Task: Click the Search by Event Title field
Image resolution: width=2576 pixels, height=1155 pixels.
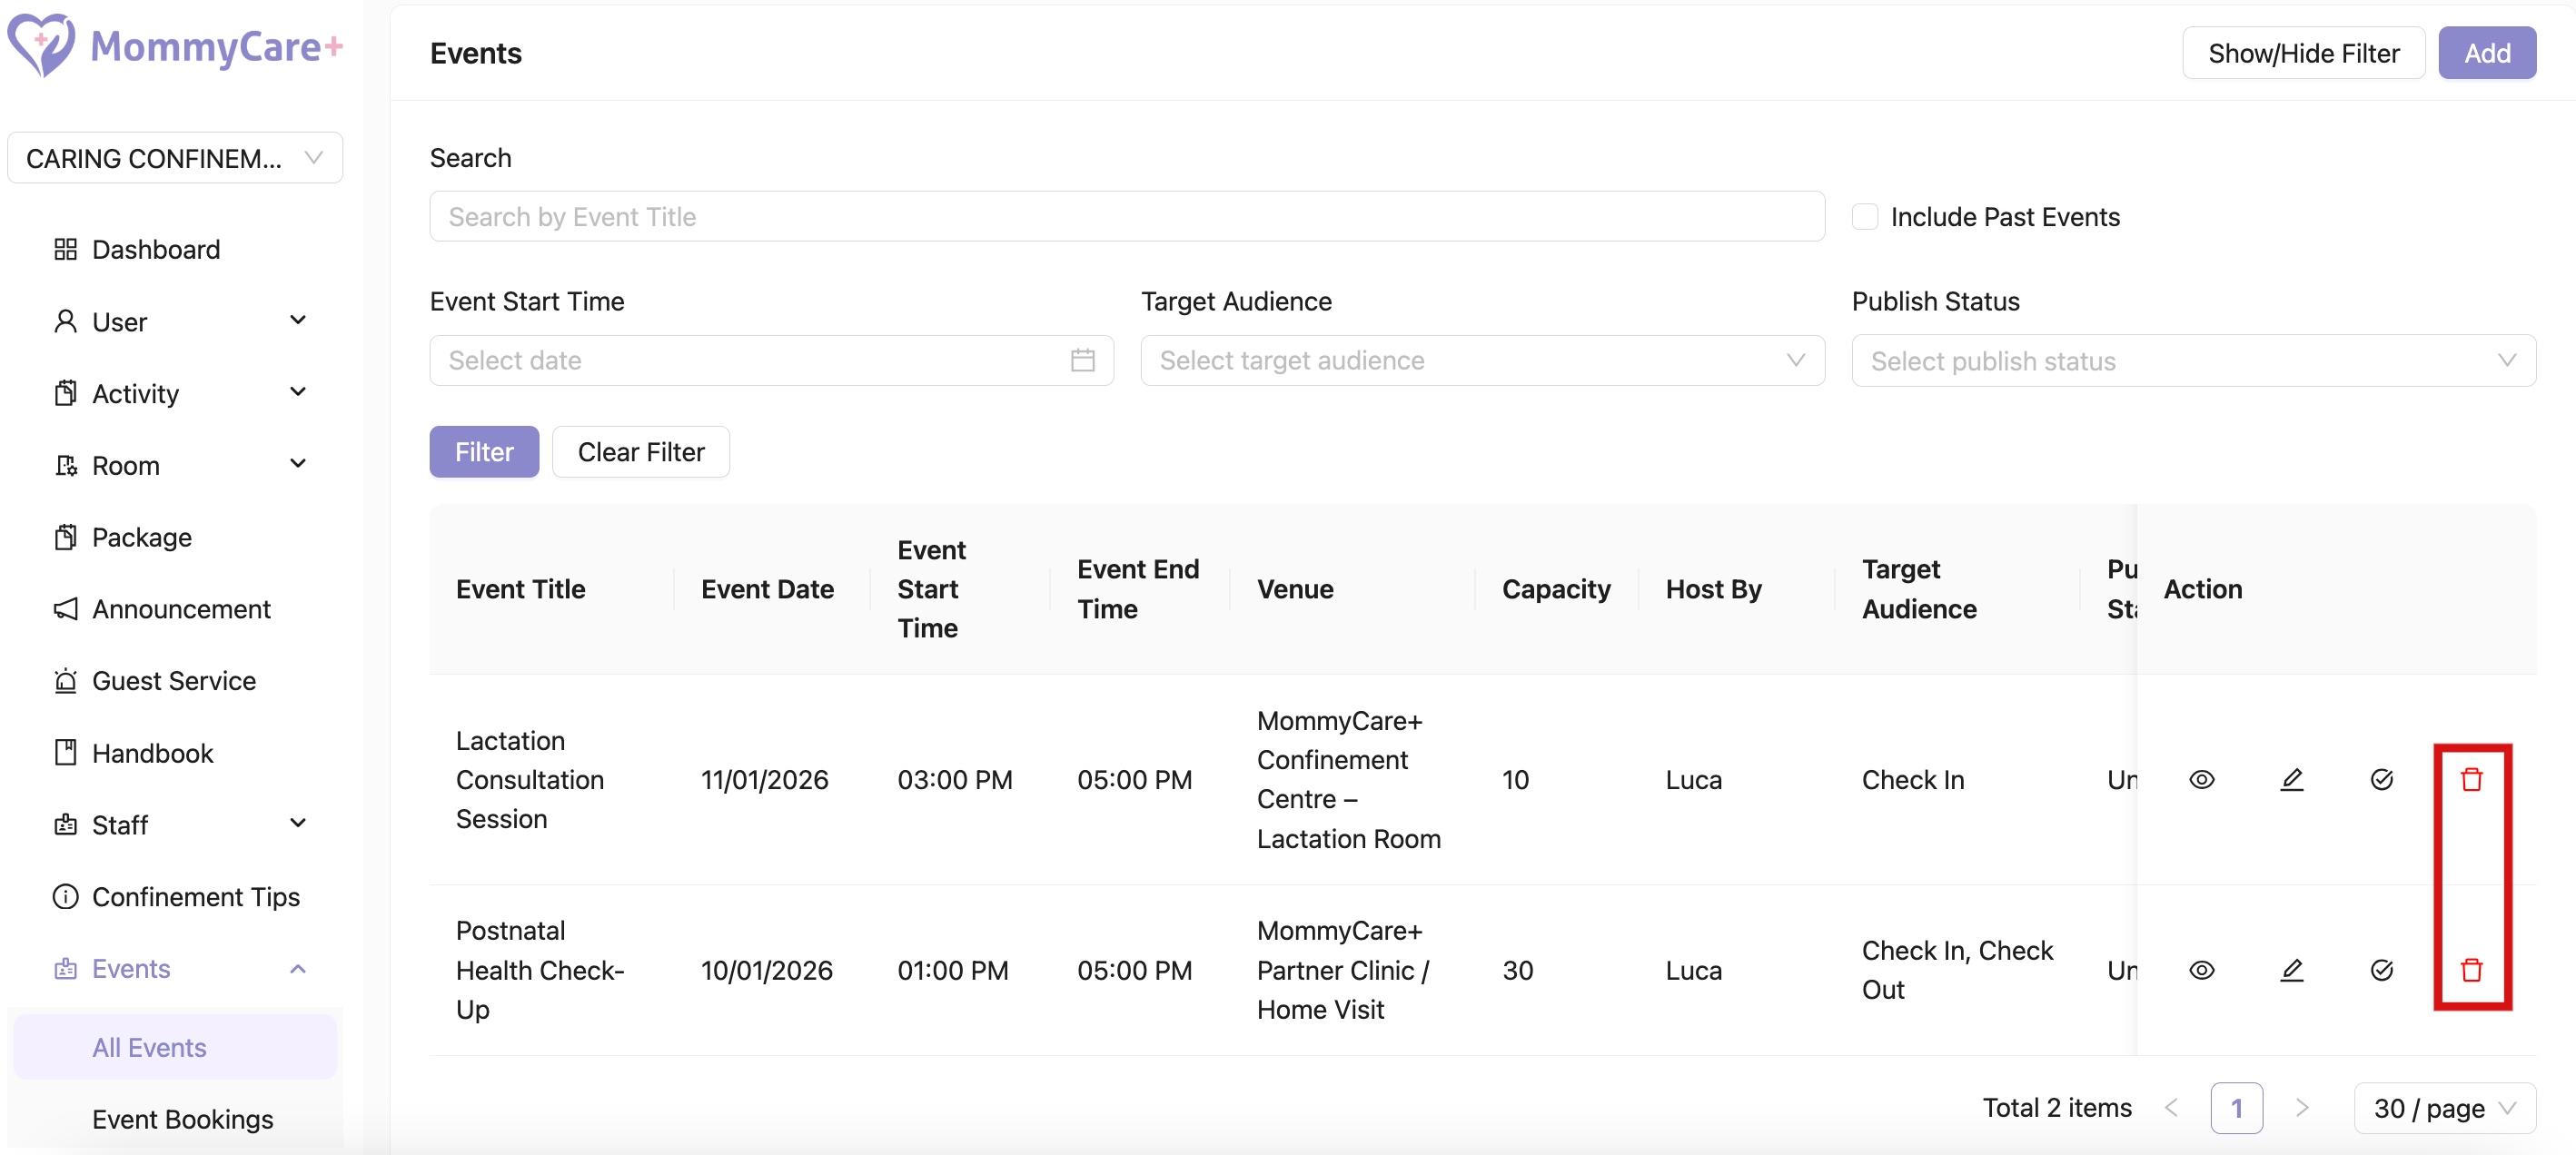Action: [x=1126, y=217]
